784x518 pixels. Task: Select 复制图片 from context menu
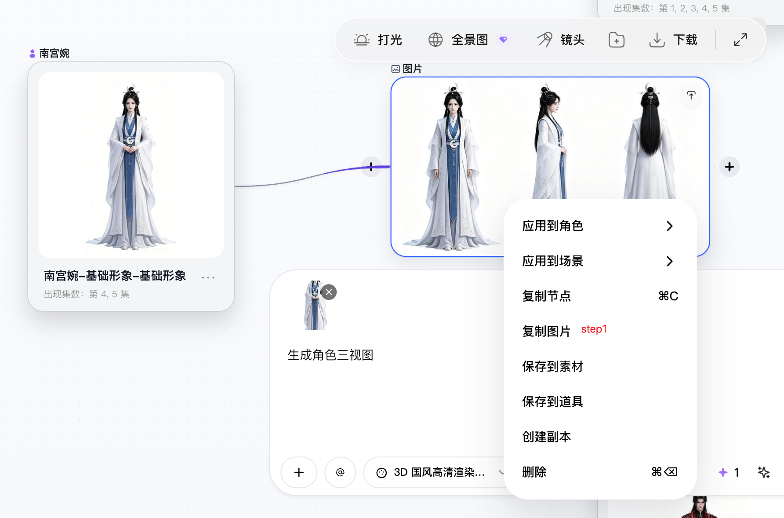pos(546,331)
